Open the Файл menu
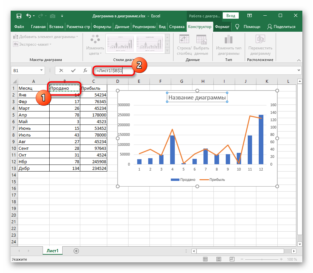 19,27
